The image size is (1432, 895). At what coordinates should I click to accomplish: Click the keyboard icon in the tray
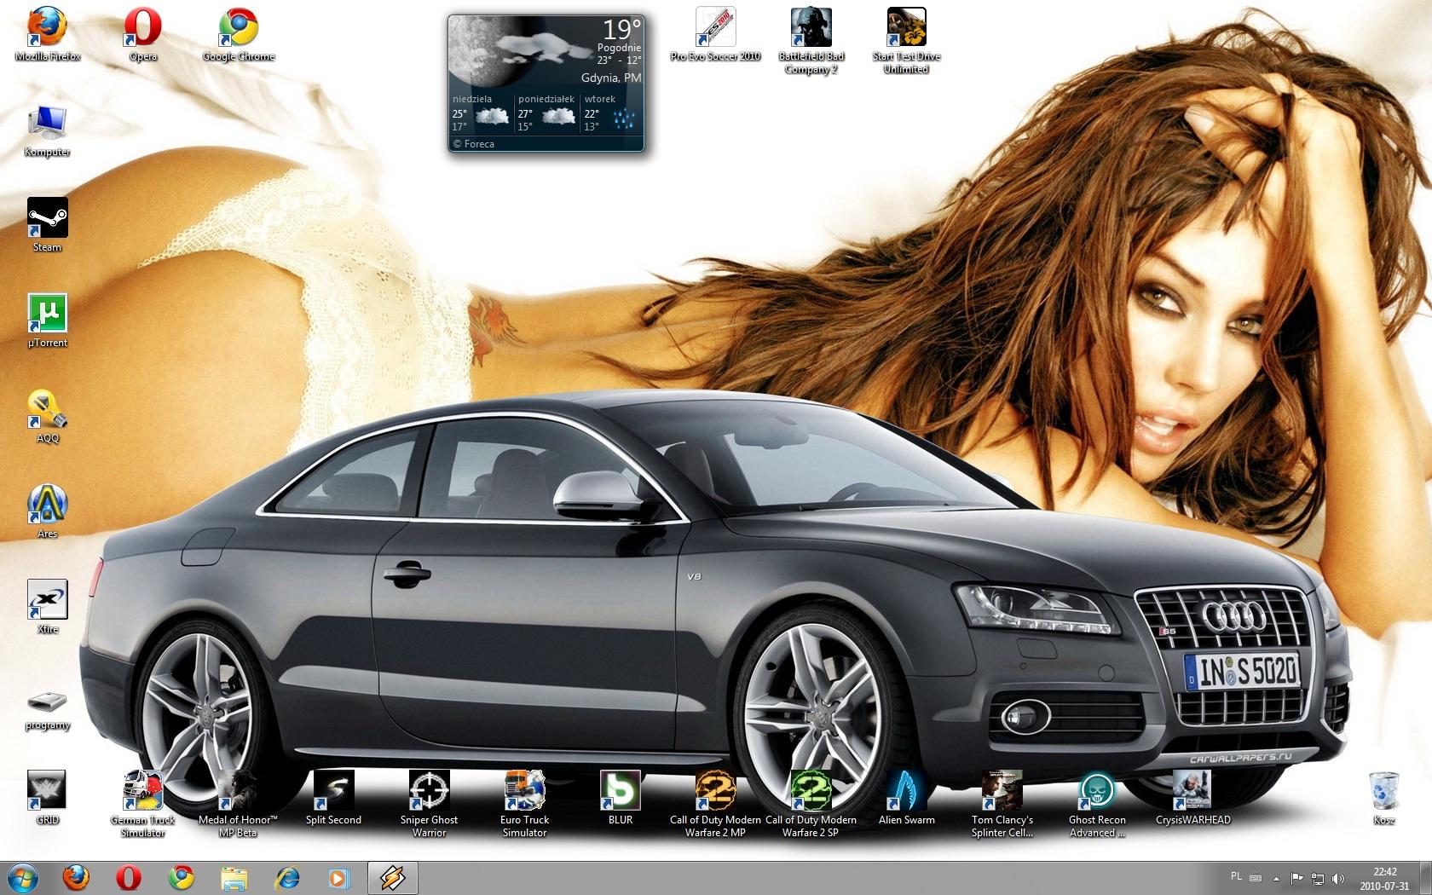[x=1255, y=878]
